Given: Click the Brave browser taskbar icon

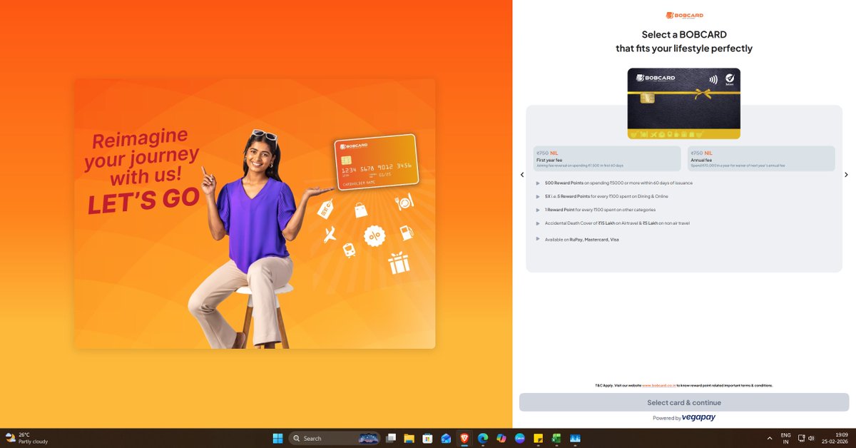Looking at the screenshot, I should pos(464,438).
